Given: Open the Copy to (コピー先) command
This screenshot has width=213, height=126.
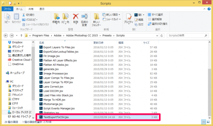Looking at the screenshot, I should (65, 18).
